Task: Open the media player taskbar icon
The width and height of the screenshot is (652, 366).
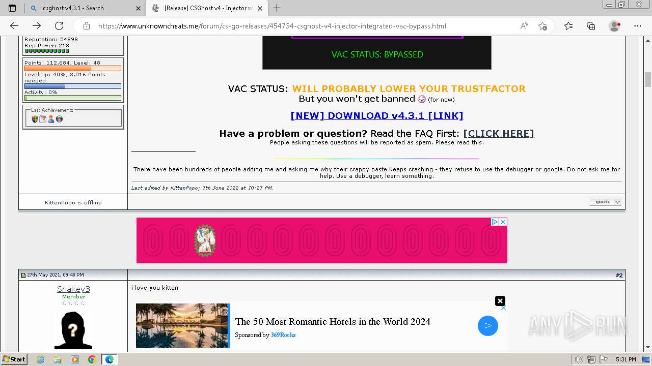Action: pyautogui.click(x=75, y=359)
